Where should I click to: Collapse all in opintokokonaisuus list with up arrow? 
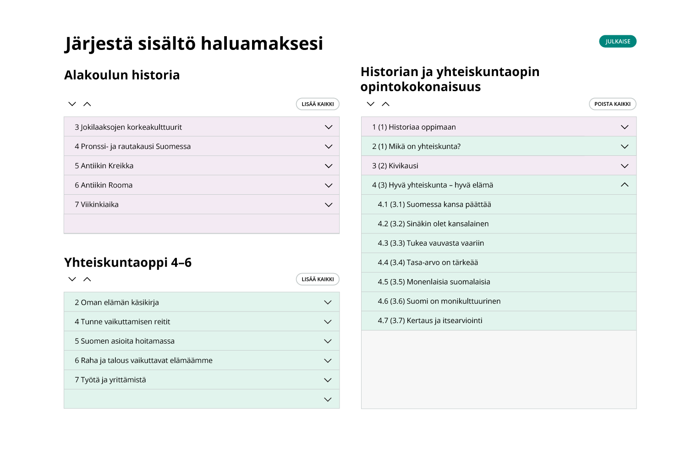[386, 104]
